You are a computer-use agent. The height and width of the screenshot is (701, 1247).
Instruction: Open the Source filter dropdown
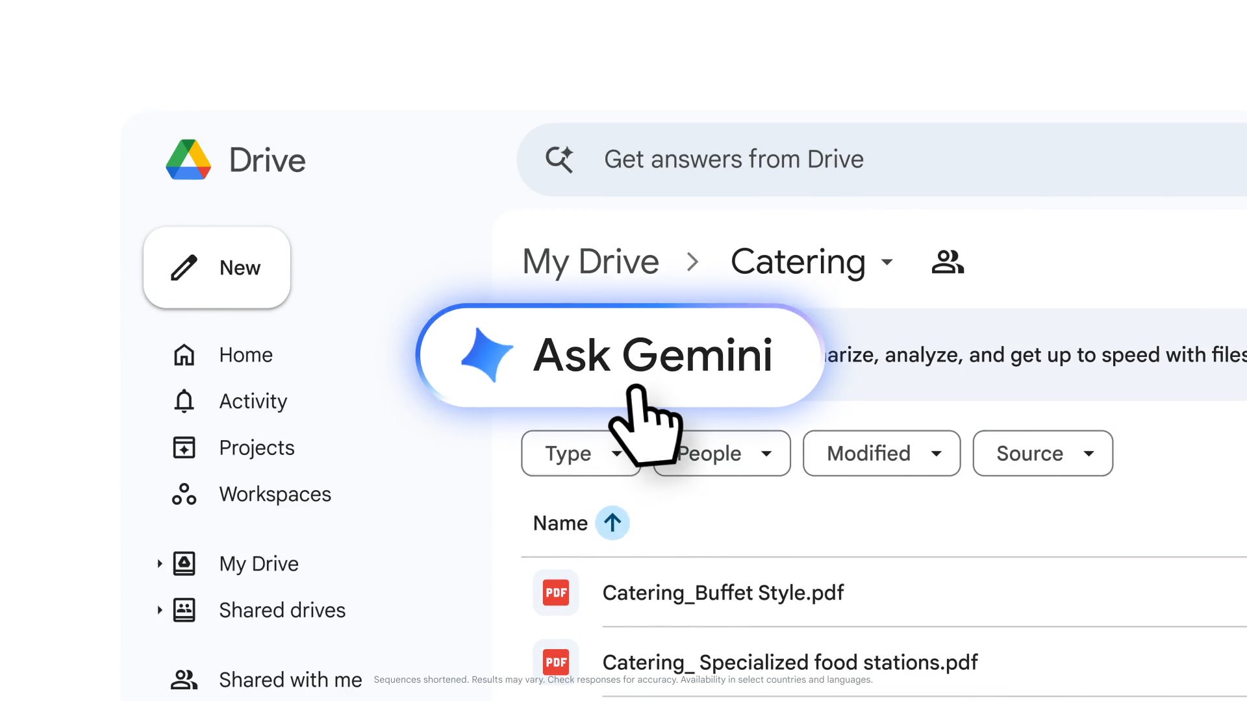(1042, 453)
